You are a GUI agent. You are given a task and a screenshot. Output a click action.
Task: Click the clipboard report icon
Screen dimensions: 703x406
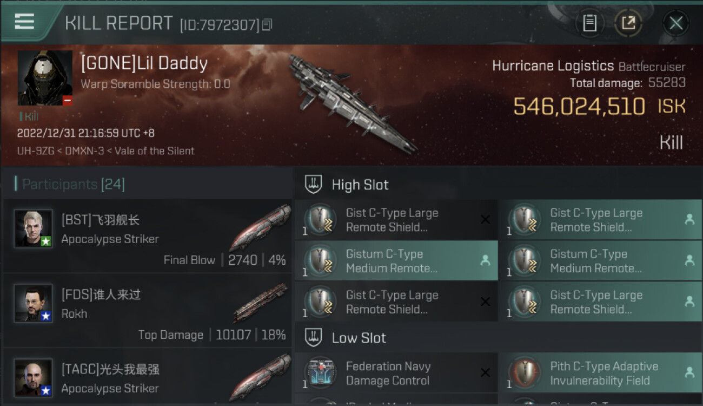589,23
